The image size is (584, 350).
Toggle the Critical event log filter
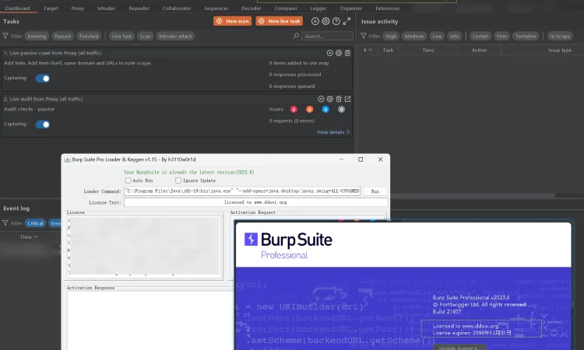click(35, 223)
